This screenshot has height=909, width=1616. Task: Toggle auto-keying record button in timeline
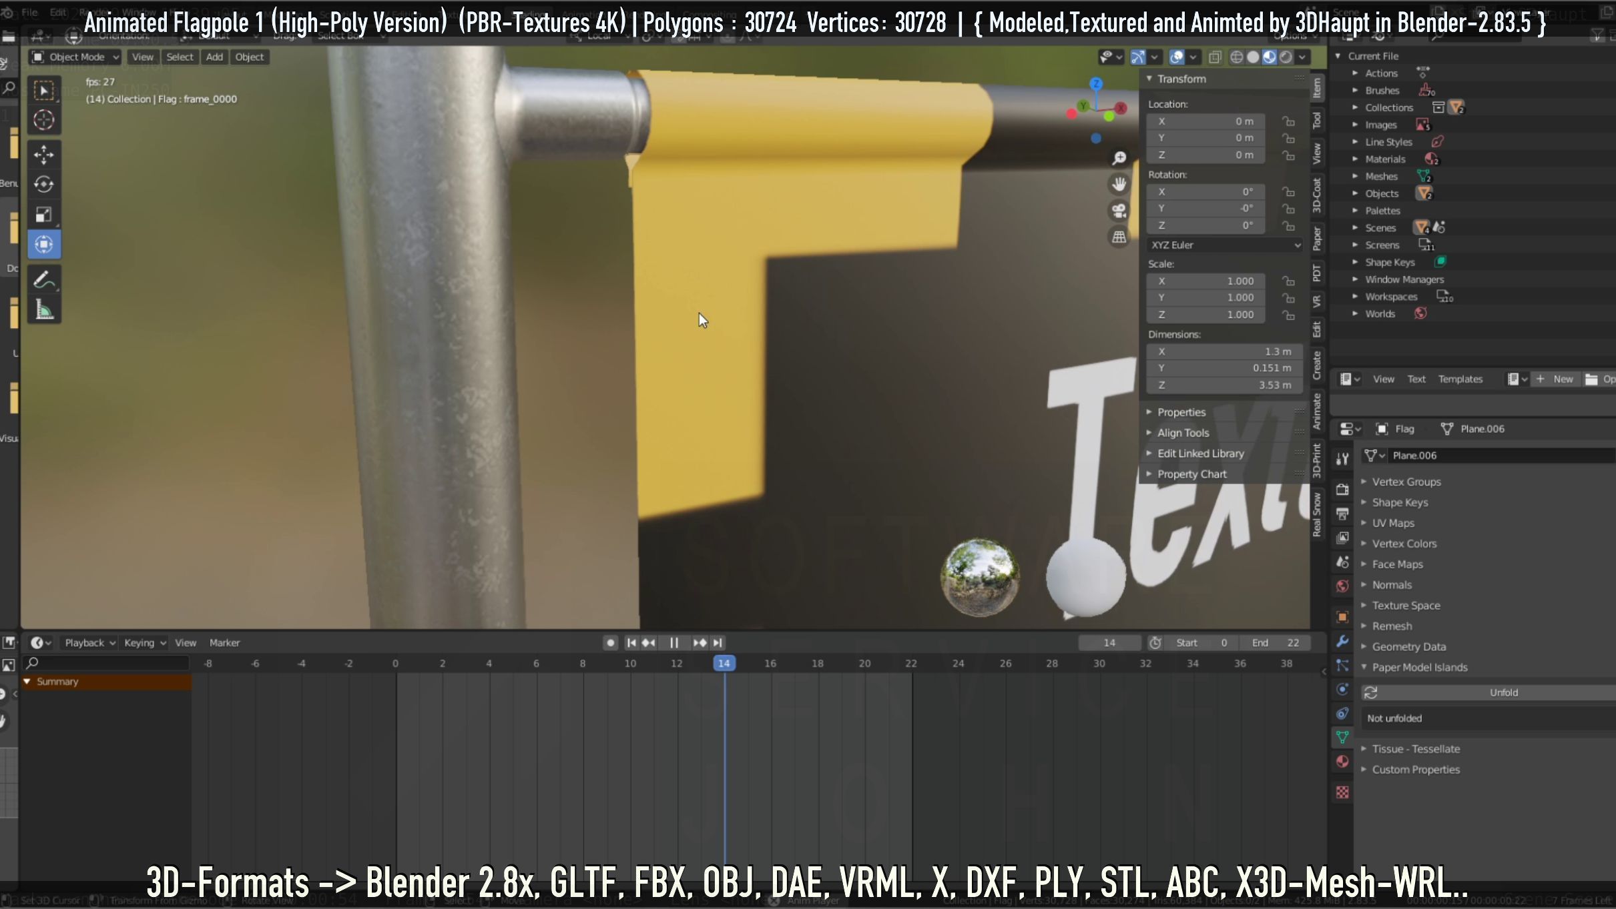coord(610,643)
